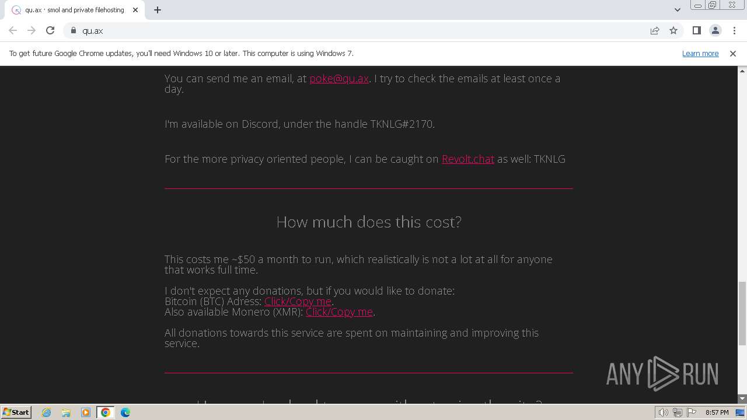
Task: Switch to Chrome taskbar button
Action: coord(106,412)
